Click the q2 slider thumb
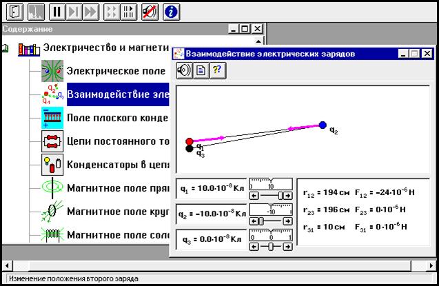The image size is (439, 286). 261,221
